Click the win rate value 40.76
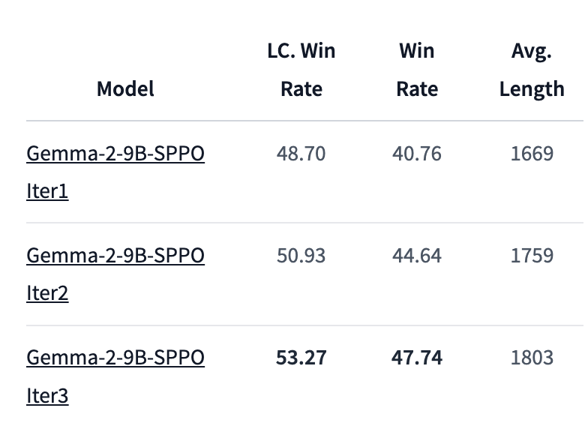The height and width of the screenshot is (435, 588). coord(417,154)
